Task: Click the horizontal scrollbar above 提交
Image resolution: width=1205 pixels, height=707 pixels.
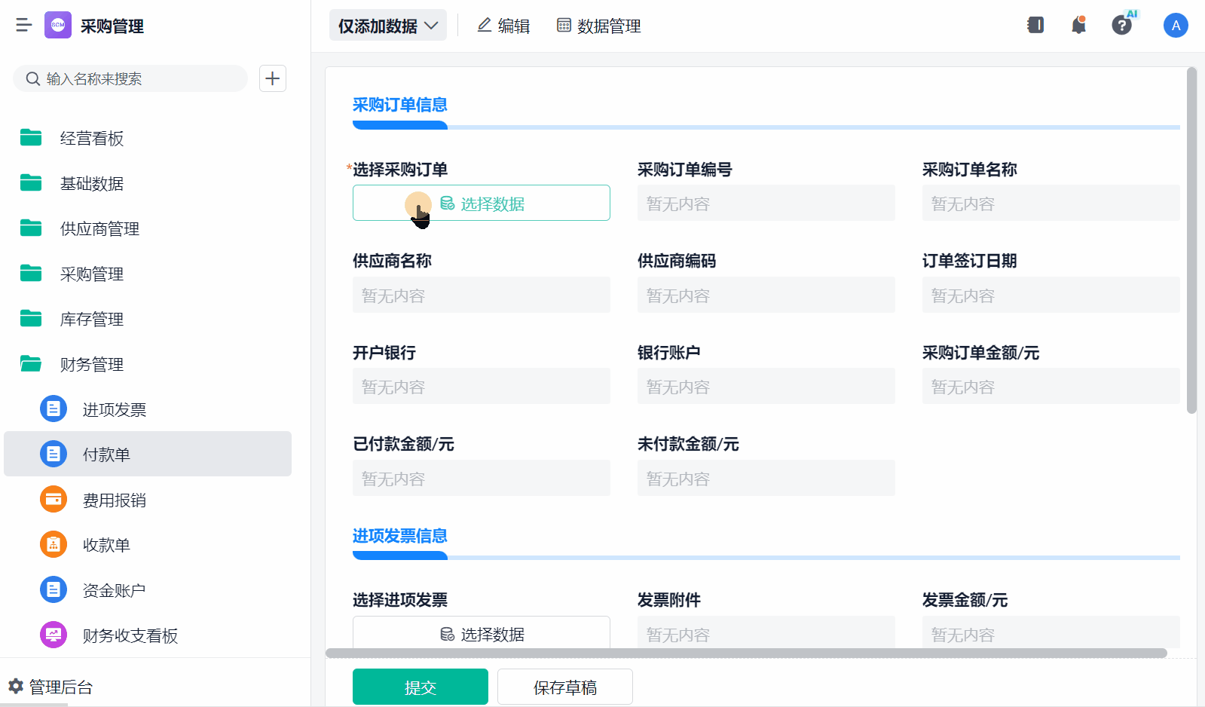Action: coord(746,653)
